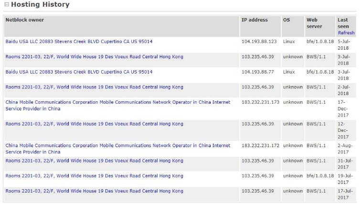This screenshot has width=362, height=204.
Task: Open Rooms 2201-03 link dated 3-Jul-2018
Action: click(x=94, y=57)
